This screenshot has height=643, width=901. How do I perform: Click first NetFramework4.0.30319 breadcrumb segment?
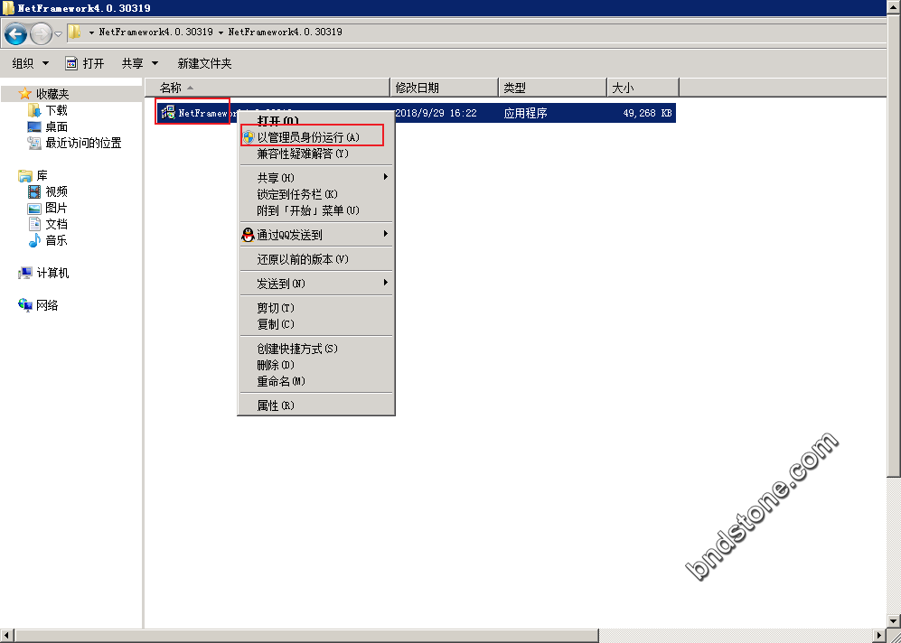[x=155, y=33]
